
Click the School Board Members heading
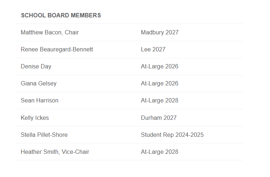[61, 16]
